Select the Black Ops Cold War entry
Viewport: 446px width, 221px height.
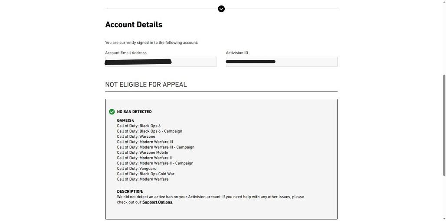coord(145,174)
